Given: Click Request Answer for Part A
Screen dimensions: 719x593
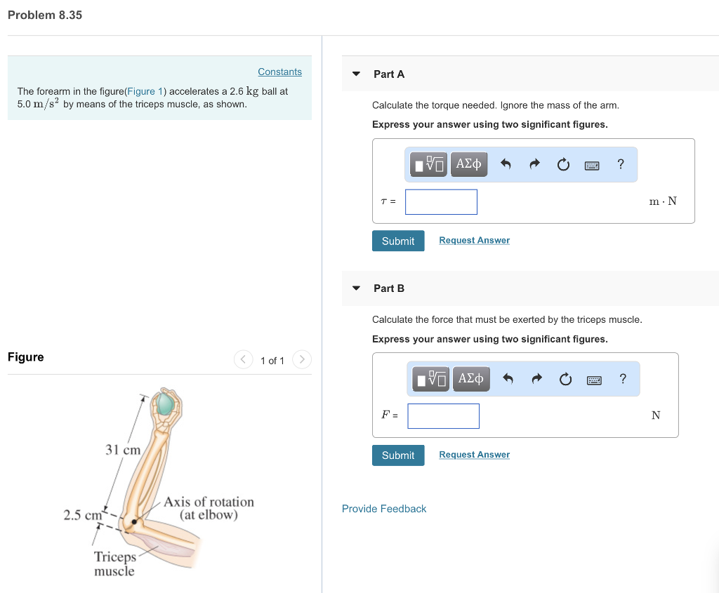Looking at the screenshot, I should pyautogui.click(x=474, y=240).
